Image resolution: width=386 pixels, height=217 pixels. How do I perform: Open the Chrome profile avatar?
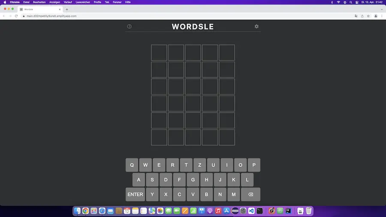(x=376, y=16)
